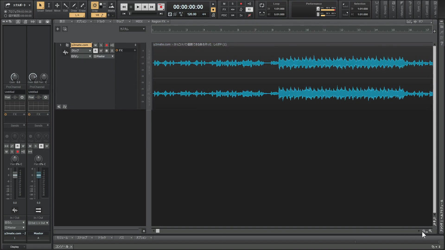
Task: Open the MIDI menu in track view
Action: point(140,21)
